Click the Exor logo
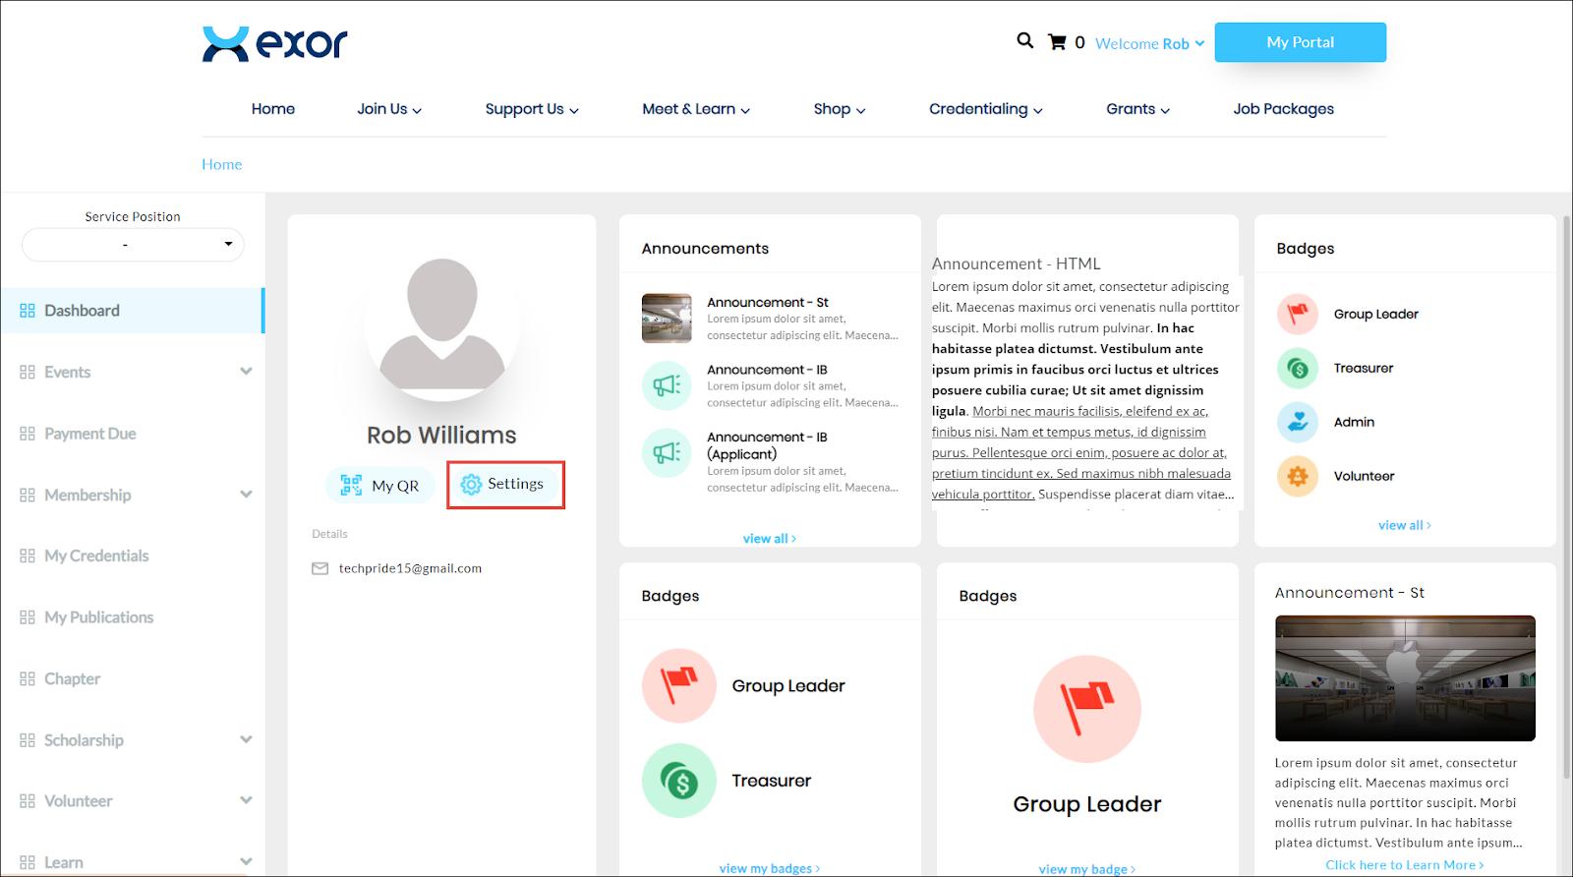Screen dimensions: 1573x877 coord(275,44)
